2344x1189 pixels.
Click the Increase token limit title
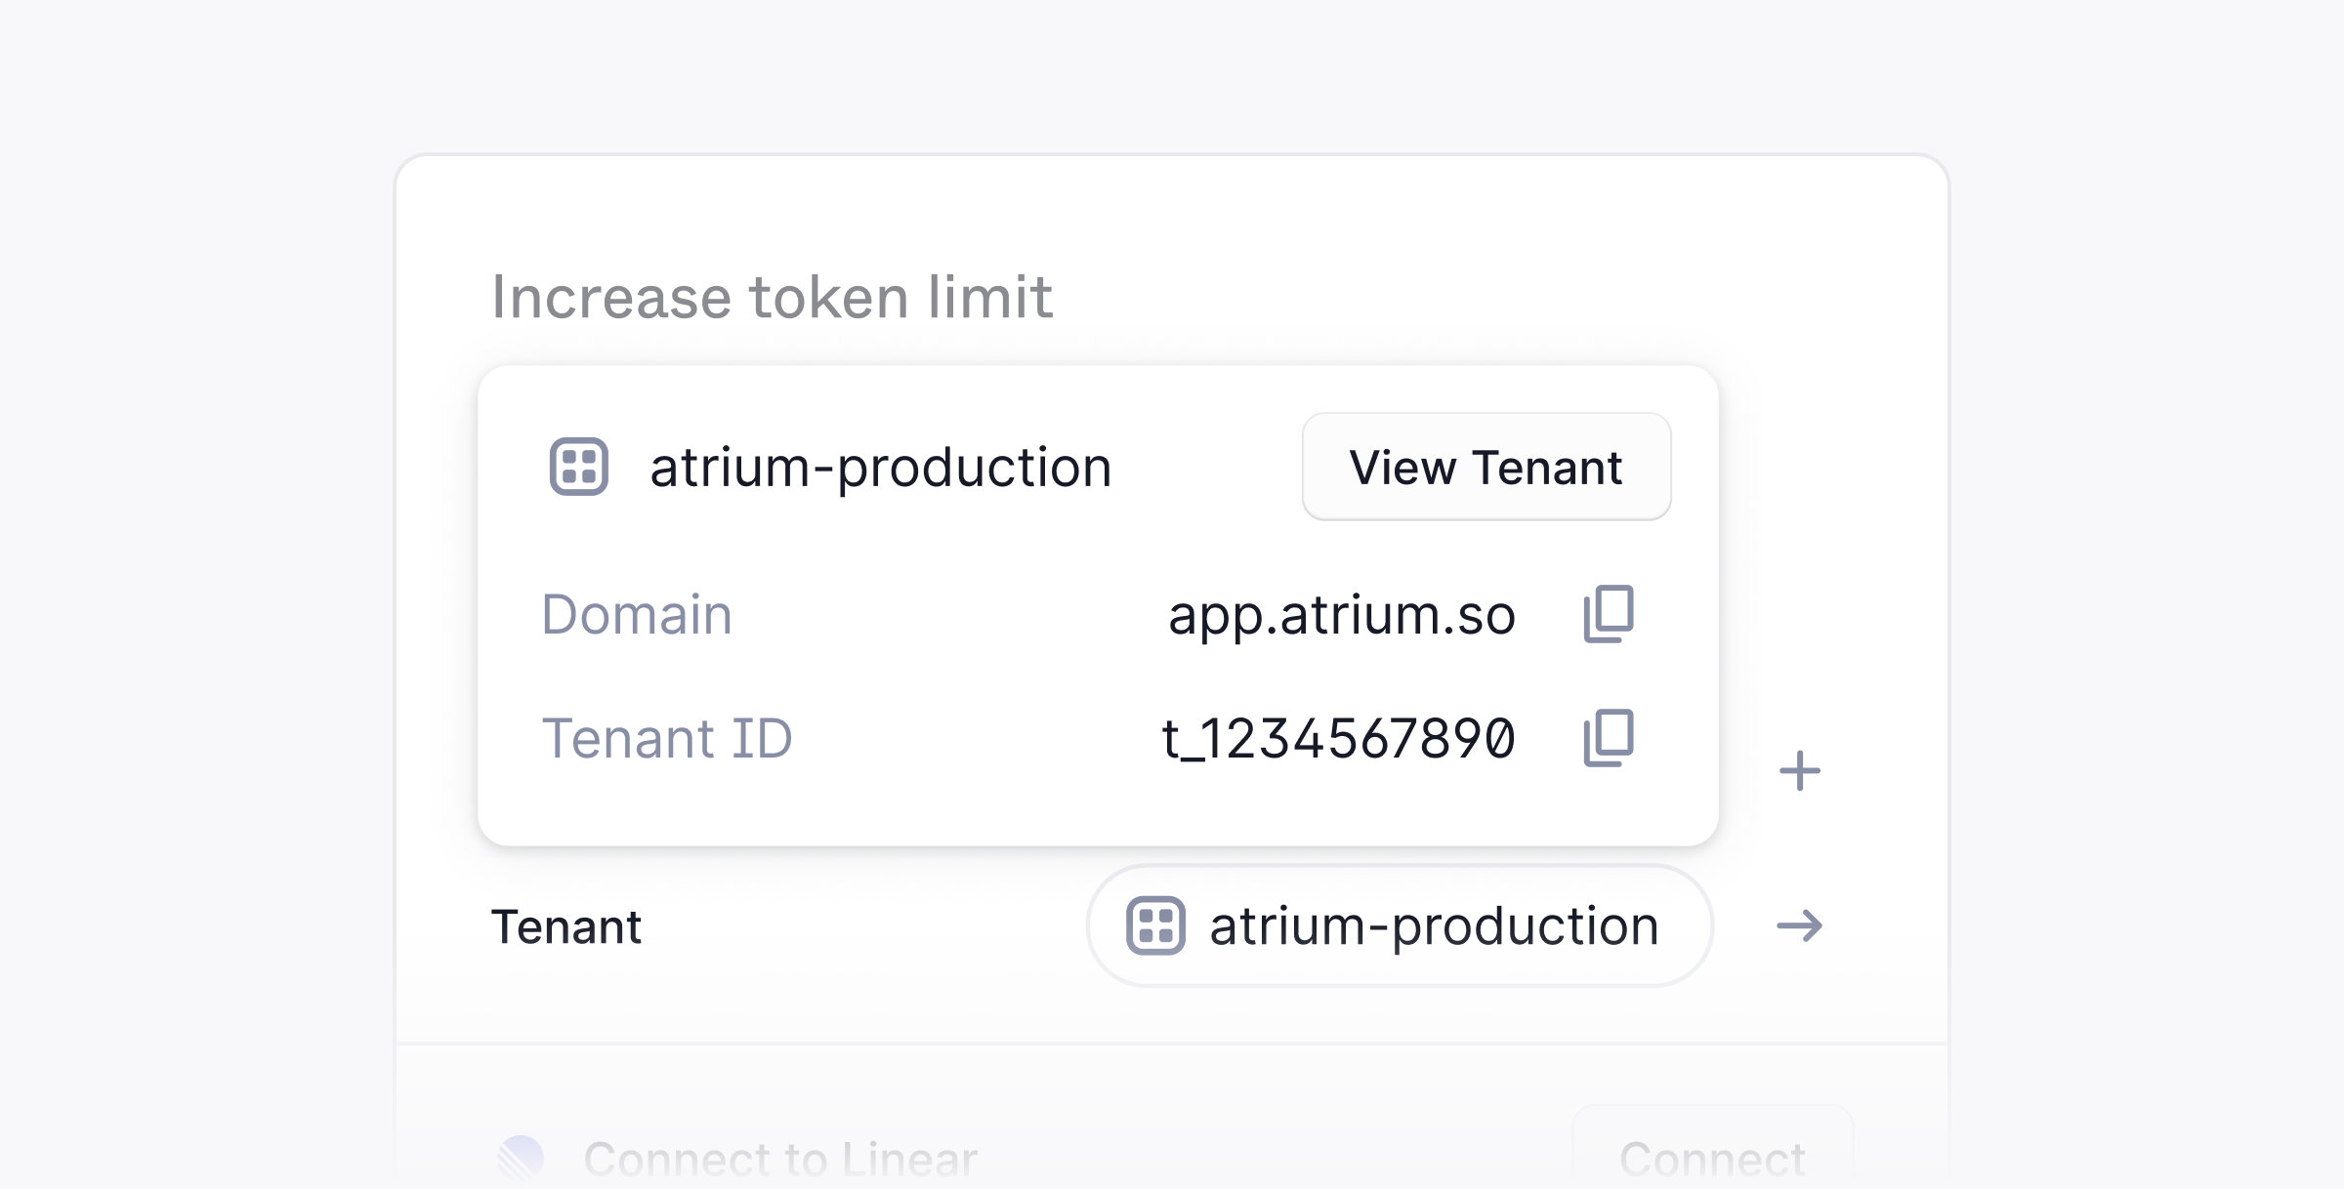(772, 297)
